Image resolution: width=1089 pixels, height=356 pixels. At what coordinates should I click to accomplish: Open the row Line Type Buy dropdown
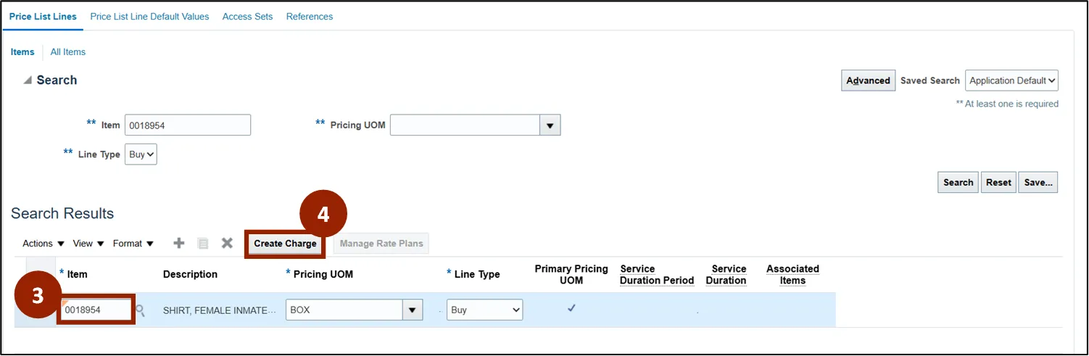(x=484, y=310)
